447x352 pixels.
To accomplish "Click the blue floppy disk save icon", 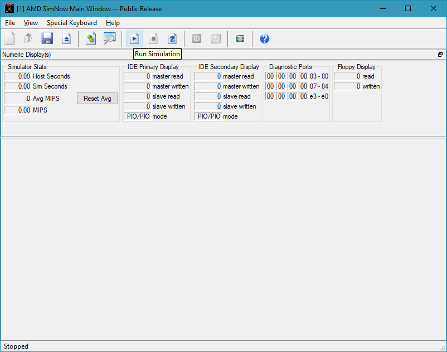I will click(x=47, y=38).
